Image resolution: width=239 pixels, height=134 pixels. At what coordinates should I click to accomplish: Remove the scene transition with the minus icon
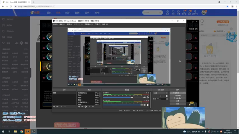(x=163, y=96)
